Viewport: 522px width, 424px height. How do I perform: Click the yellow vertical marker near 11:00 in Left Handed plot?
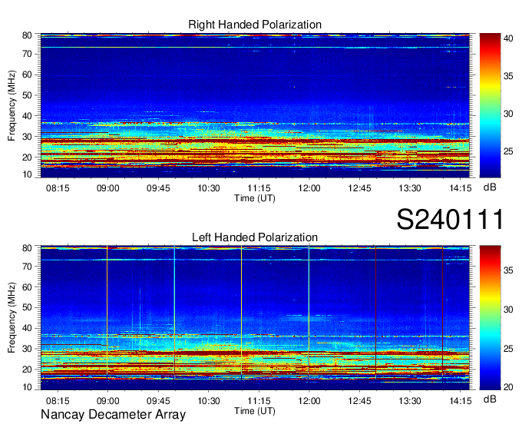click(241, 312)
